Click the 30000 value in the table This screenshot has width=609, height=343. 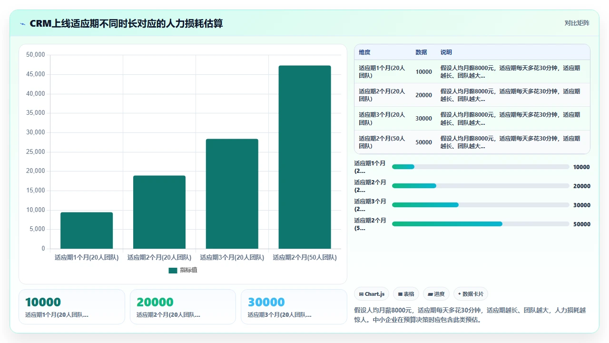(424, 119)
